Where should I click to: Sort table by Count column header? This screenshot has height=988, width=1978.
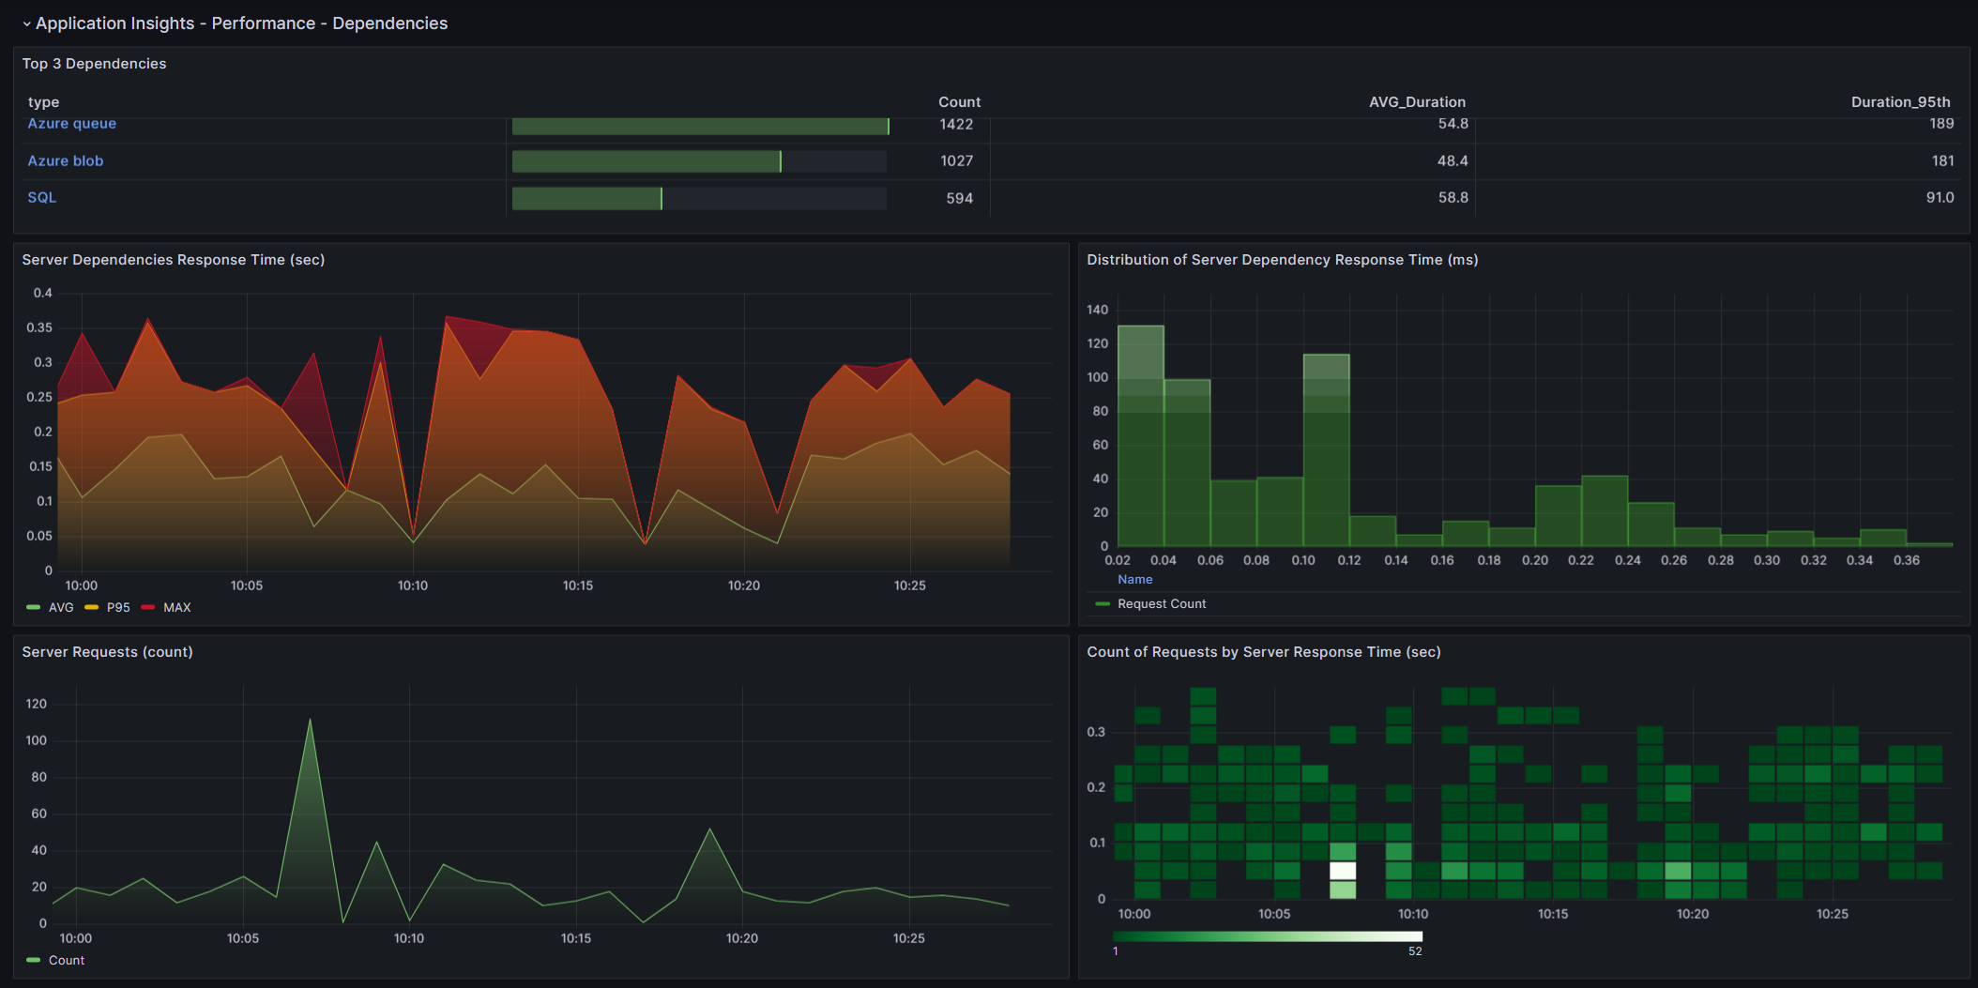pyautogui.click(x=959, y=102)
